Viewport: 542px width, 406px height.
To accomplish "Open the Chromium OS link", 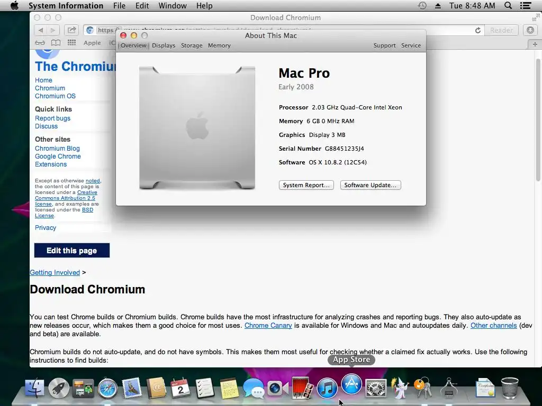I will (55, 96).
